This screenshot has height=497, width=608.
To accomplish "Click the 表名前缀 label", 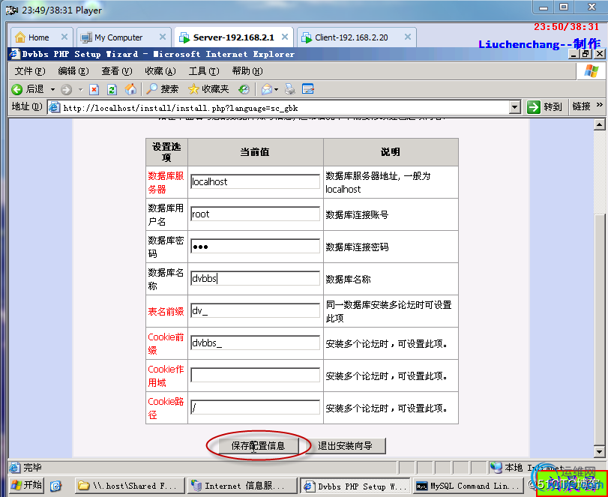I will pos(166,311).
